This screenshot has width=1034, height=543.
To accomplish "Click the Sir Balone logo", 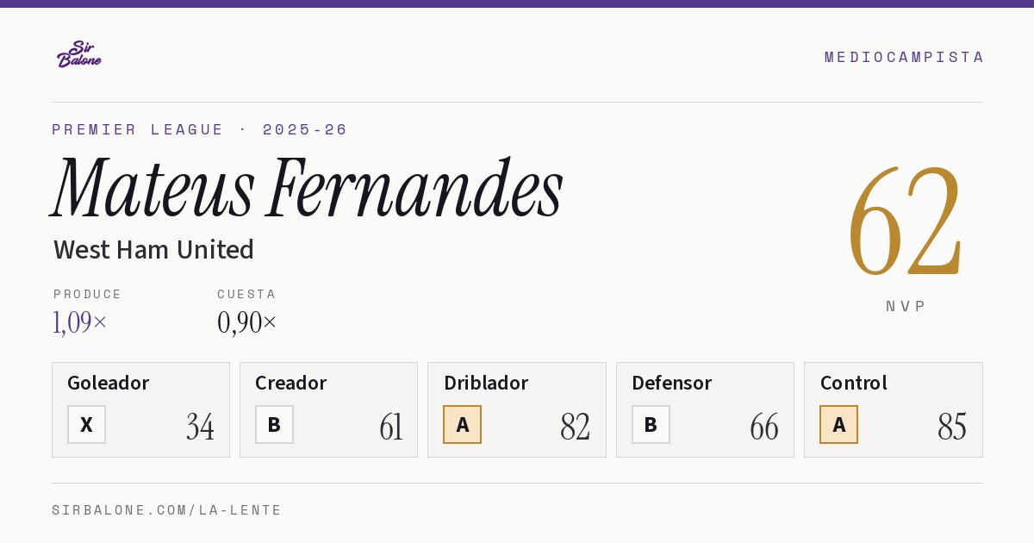I will coord(79,54).
